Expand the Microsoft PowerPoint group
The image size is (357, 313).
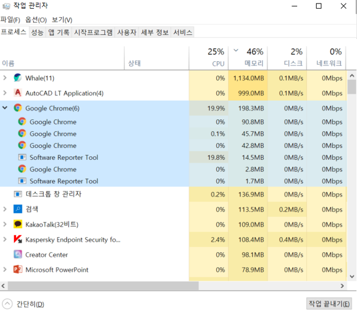coord(5,269)
